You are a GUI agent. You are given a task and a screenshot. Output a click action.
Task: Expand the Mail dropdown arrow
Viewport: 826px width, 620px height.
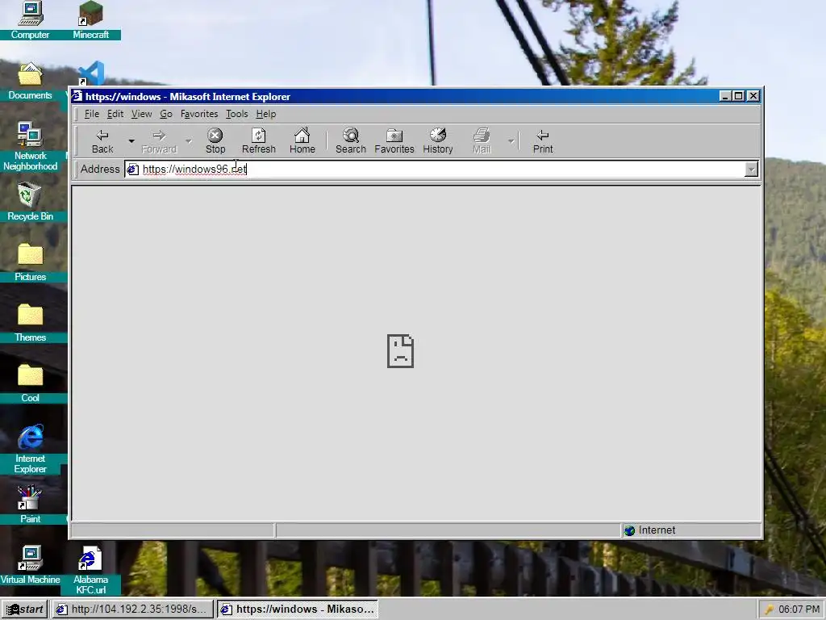point(511,141)
